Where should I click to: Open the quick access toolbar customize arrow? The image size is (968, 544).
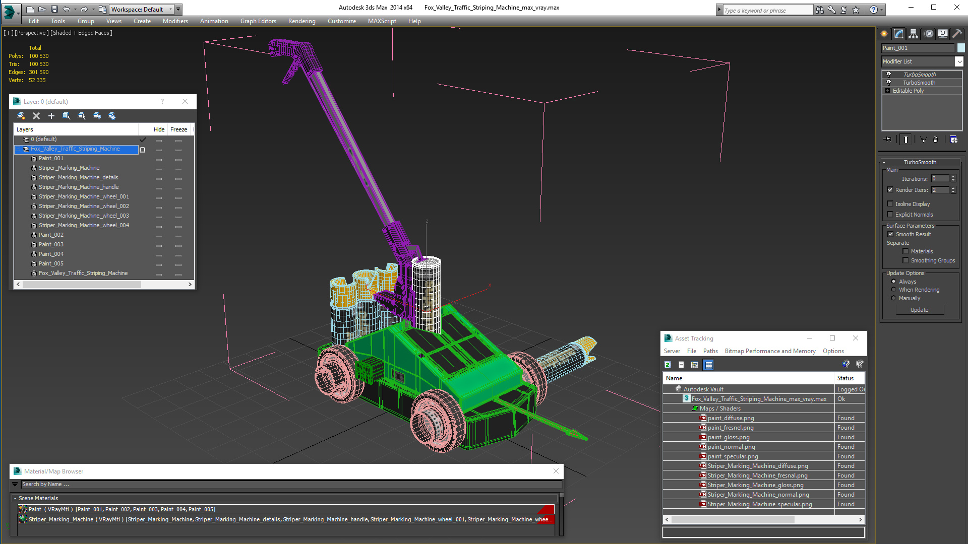178,9
